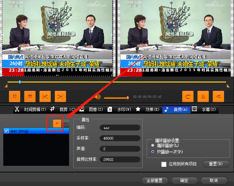Click the vertical flip icon button
This screenshot has width=234, height=186.
(x=218, y=96)
